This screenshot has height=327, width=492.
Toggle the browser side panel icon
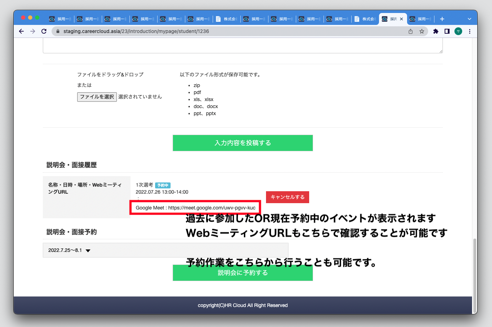tap(447, 31)
